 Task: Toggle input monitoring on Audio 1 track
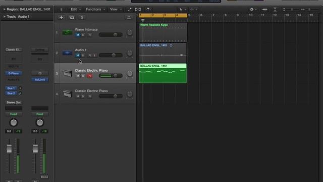pos(94,55)
